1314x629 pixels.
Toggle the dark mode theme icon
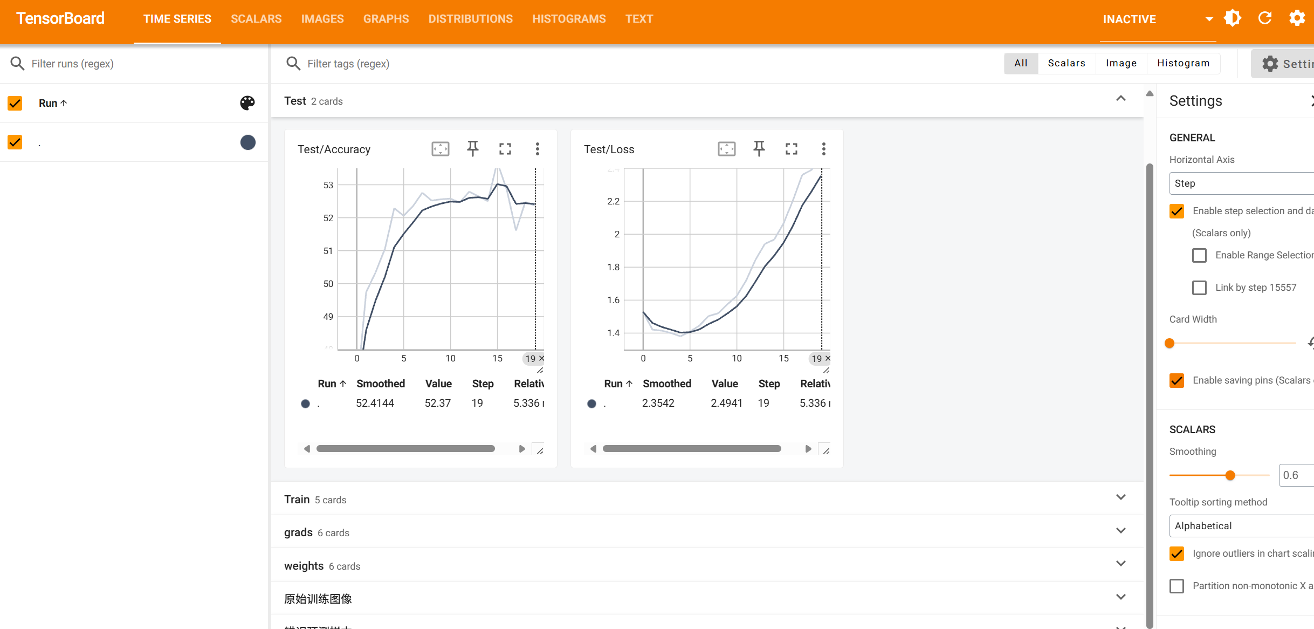1233,18
